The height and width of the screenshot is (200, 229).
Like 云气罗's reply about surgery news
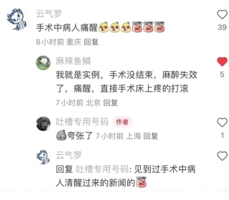[x=222, y=156]
